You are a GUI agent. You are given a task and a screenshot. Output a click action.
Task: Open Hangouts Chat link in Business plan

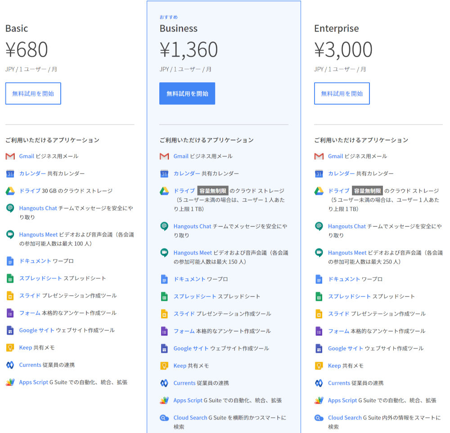click(x=193, y=226)
